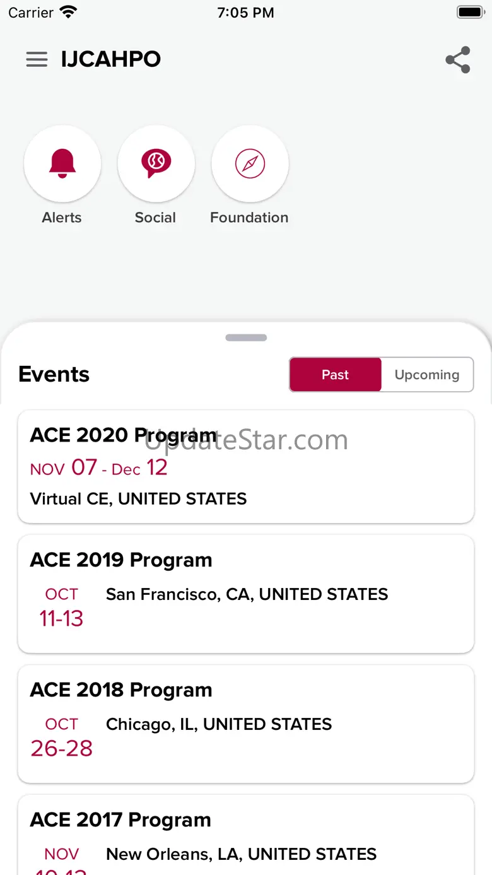Viewport: 492px width, 875px height.
Task: Open the hamburger menu icon
Action: 37,59
